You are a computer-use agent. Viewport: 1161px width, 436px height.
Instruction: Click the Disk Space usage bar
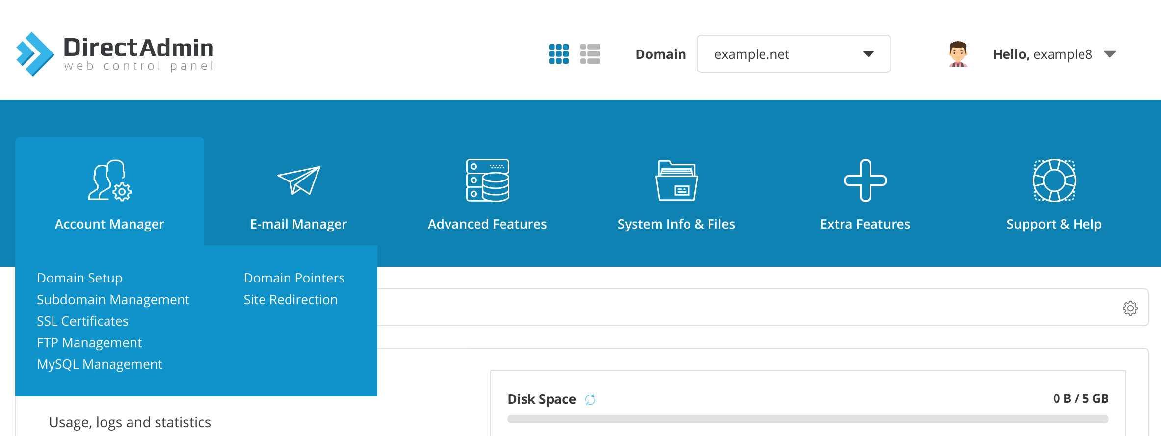(808, 419)
